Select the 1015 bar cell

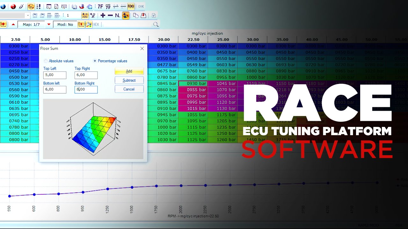193,108
